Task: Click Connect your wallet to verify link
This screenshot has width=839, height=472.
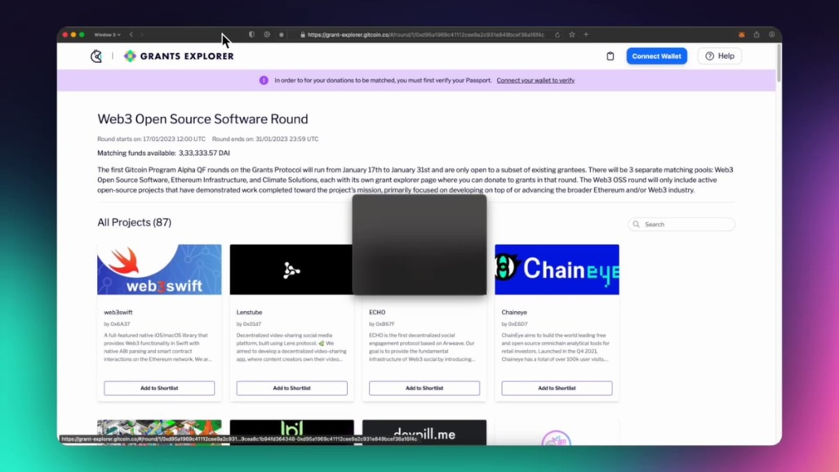Action: coord(535,80)
